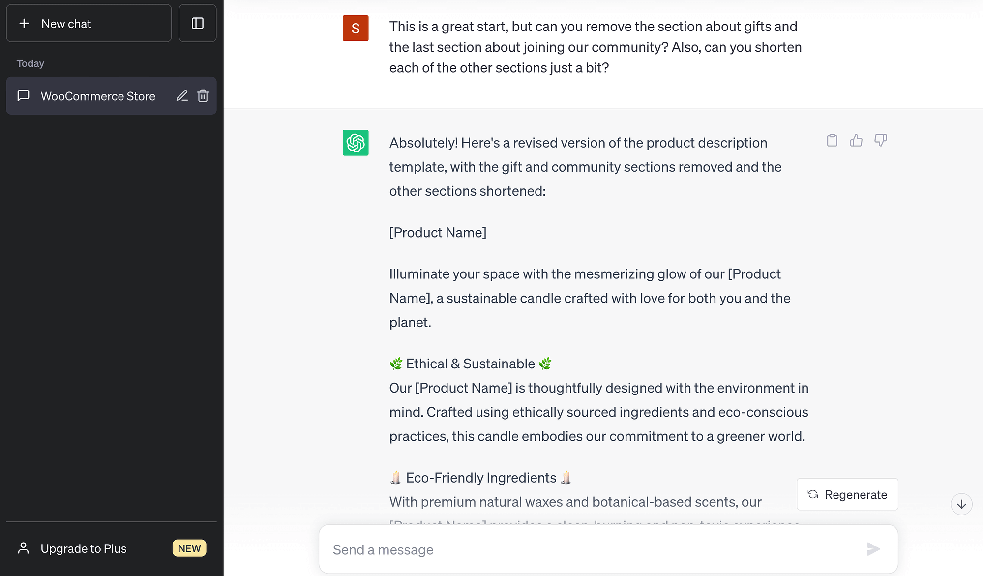Click the NEW badge on Upgrade to Plus
Screen dimensions: 983x576
click(189, 548)
